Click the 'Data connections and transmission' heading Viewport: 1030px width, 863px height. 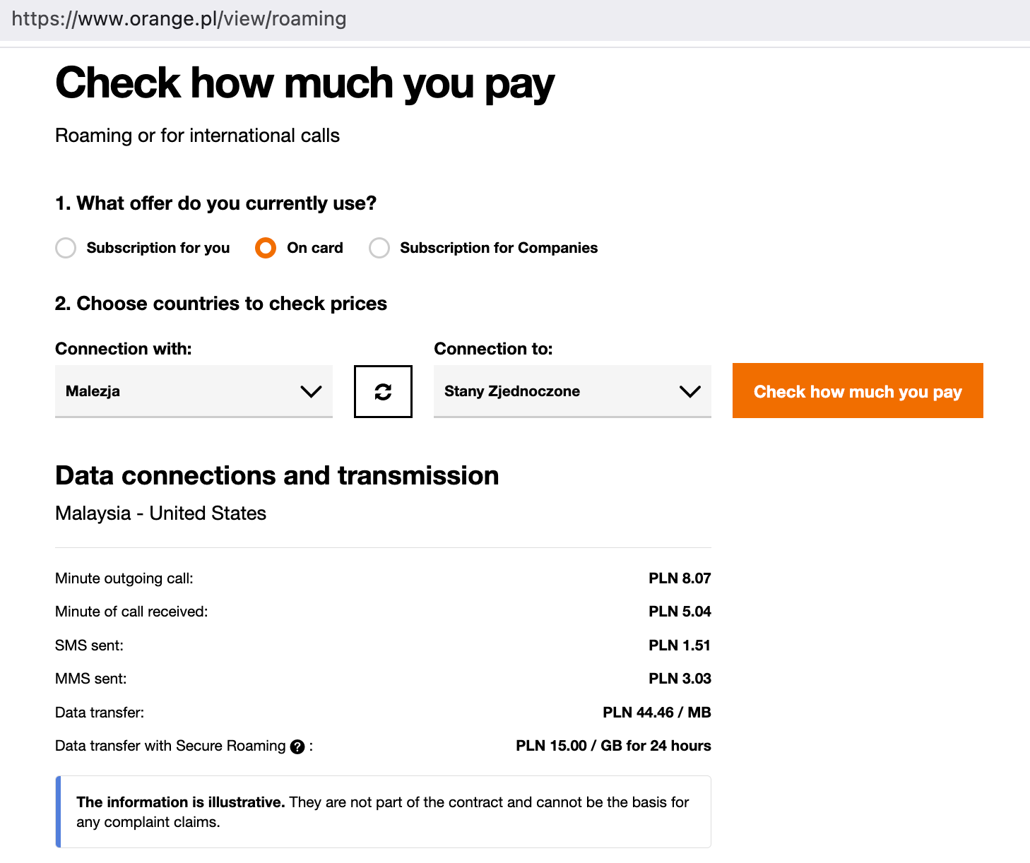(x=277, y=476)
